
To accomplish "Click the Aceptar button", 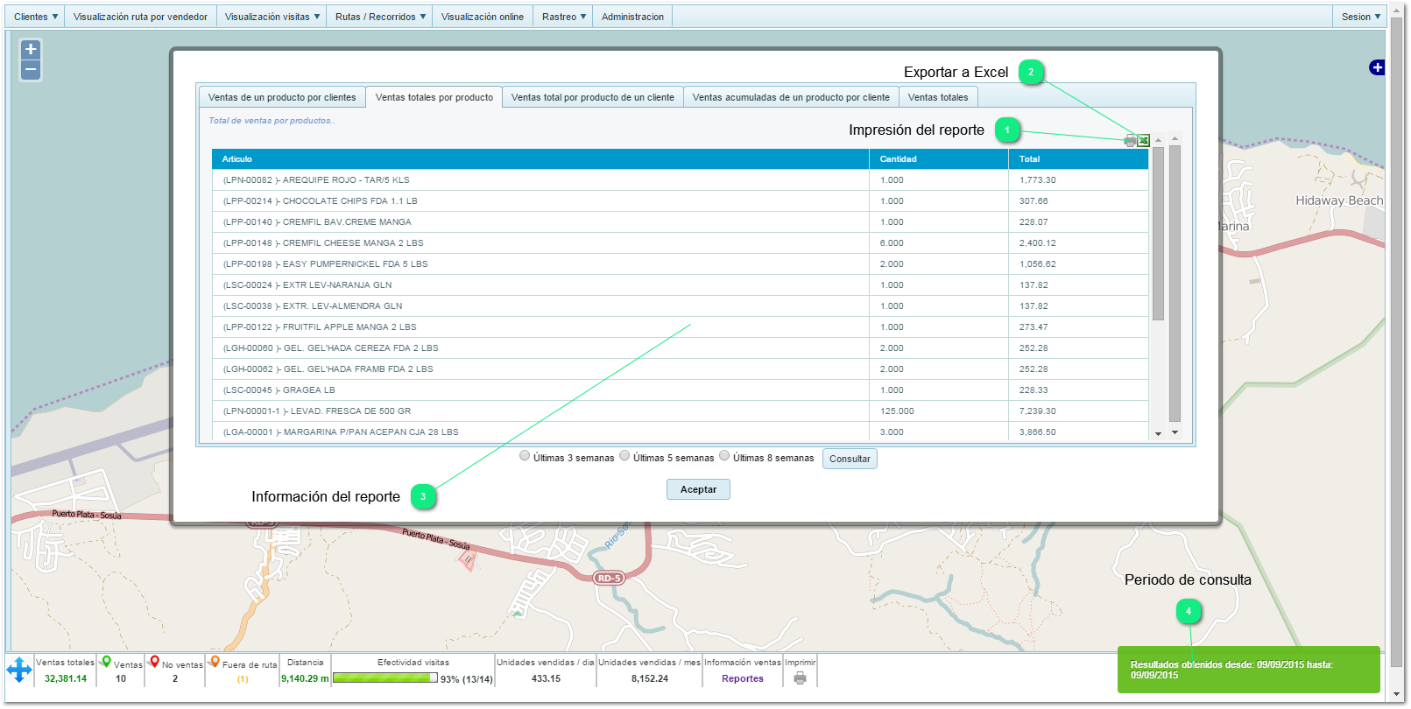I will pyautogui.click(x=698, y=489).
